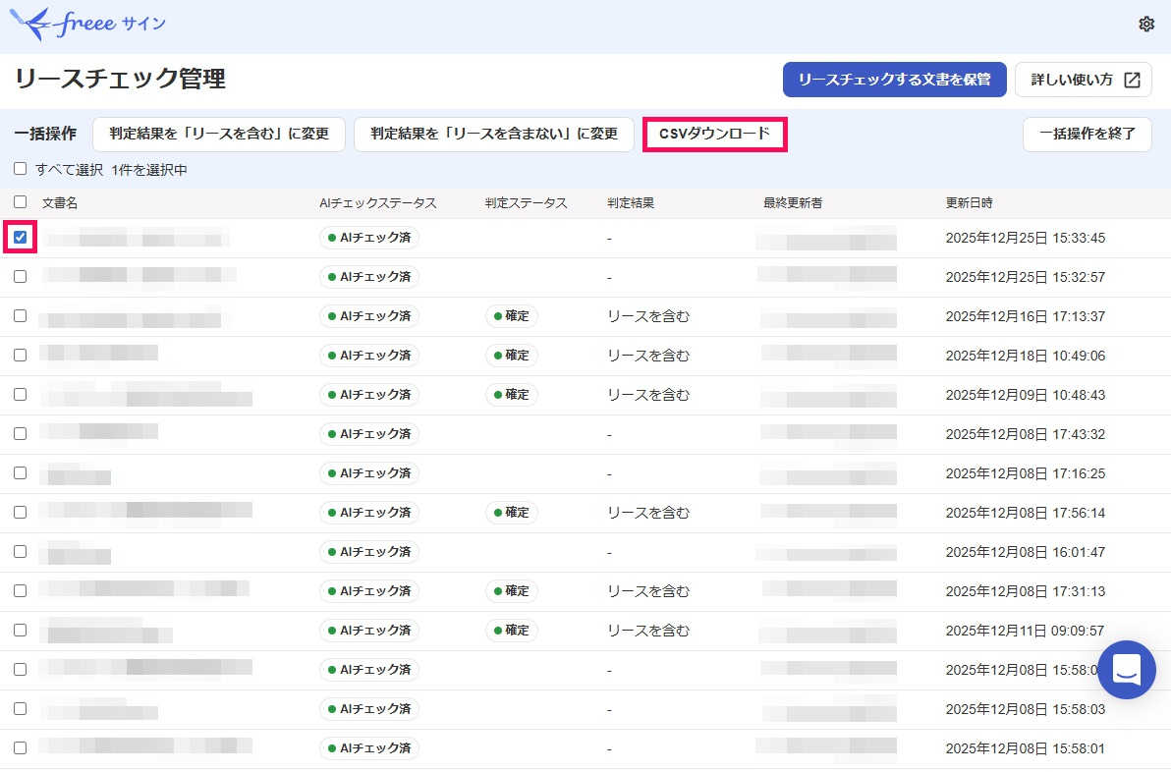Click the CSVダウンロード button
1171x772 pixels.
[x=715, y=134]
